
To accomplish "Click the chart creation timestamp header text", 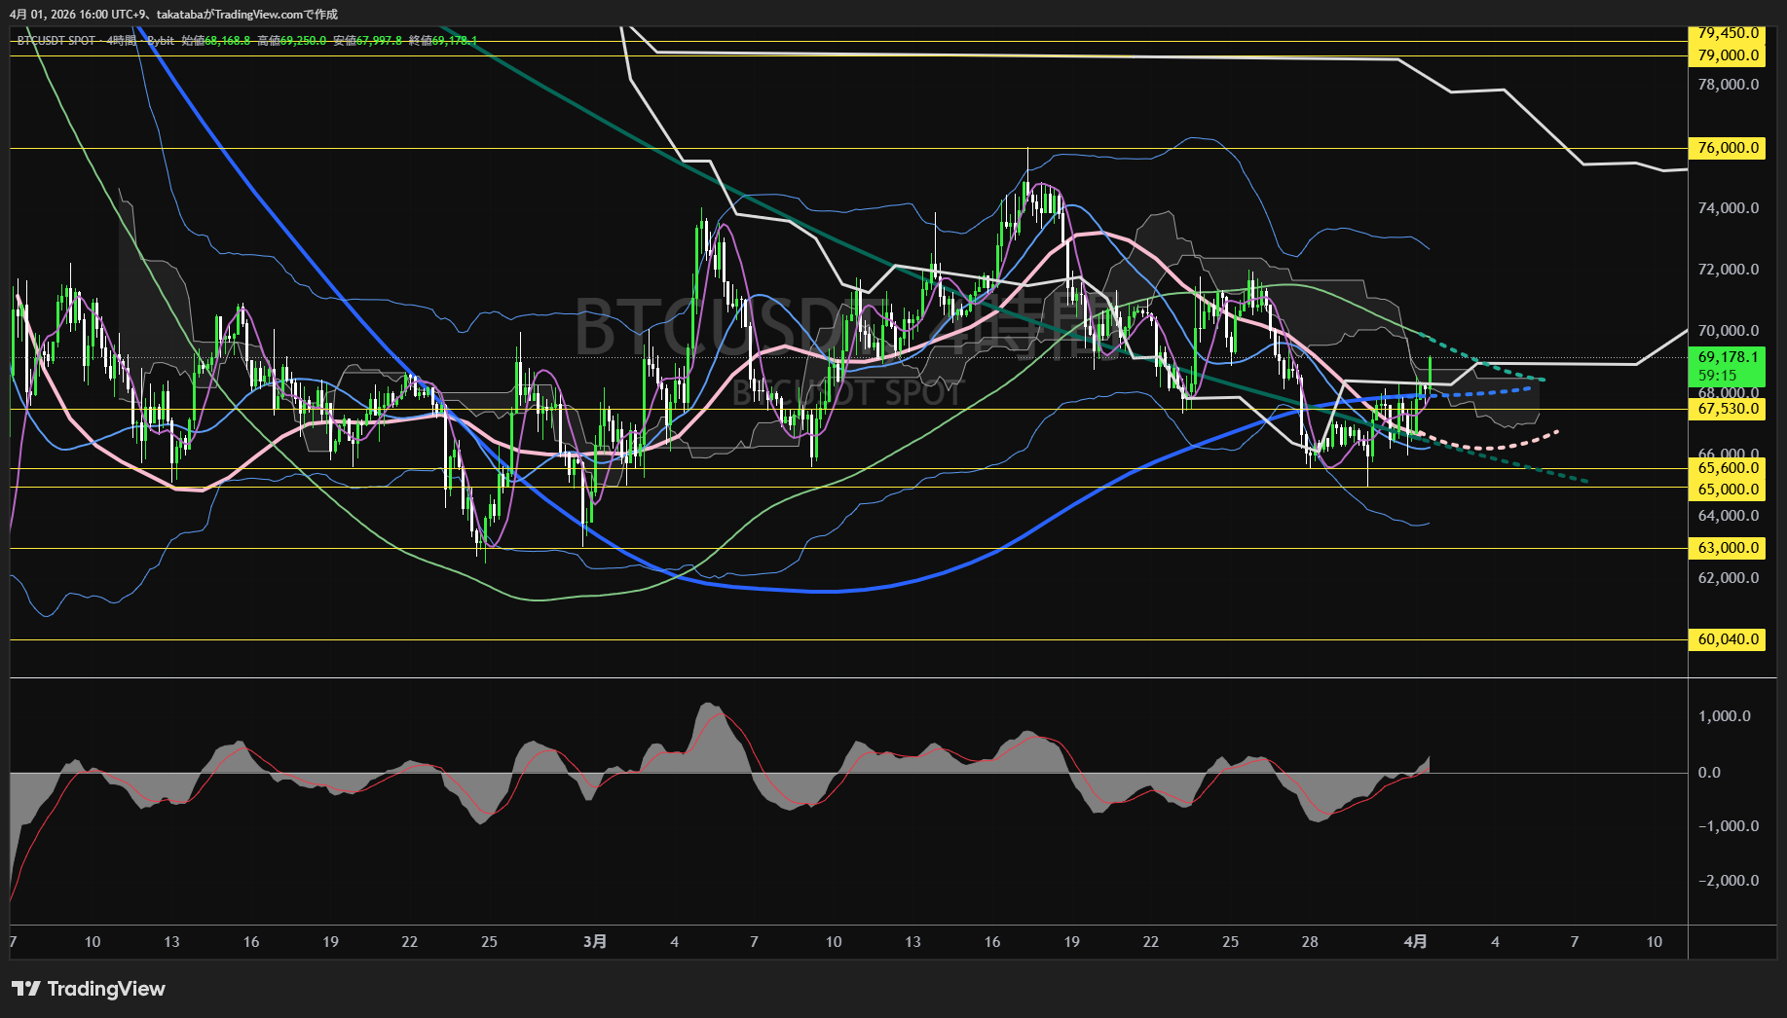I will [173, 15].
